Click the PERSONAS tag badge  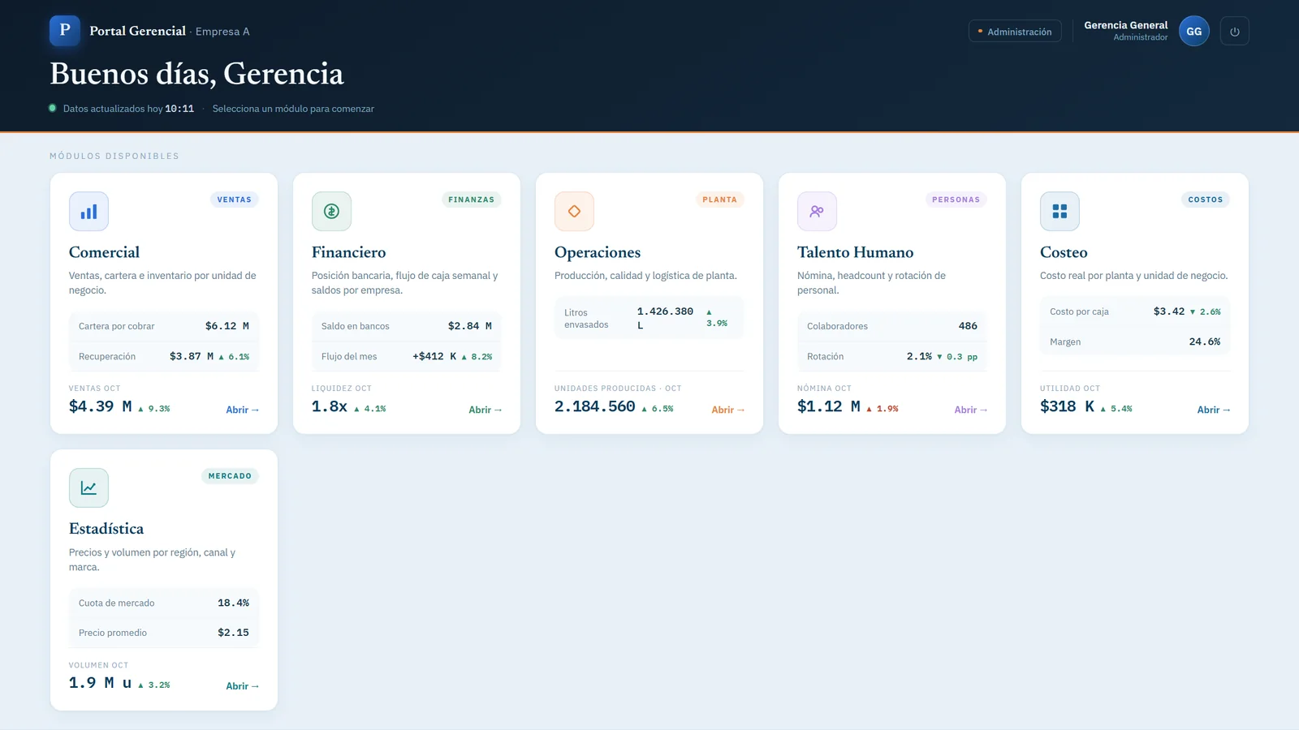click(x=956, y=200)
